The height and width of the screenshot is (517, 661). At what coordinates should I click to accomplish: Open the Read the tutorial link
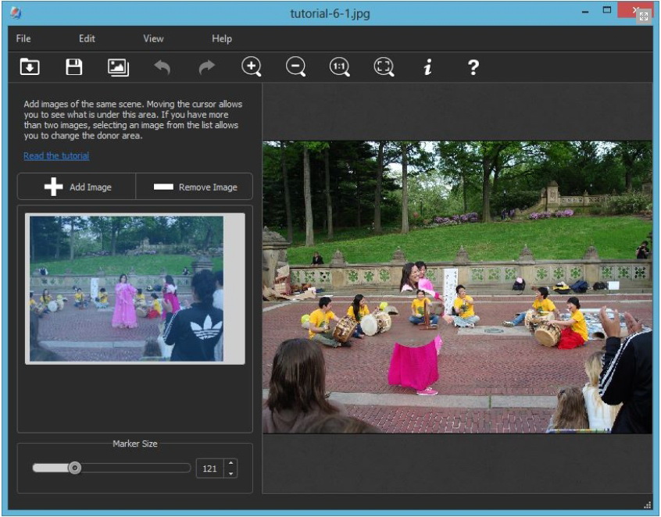coord(56,155)
